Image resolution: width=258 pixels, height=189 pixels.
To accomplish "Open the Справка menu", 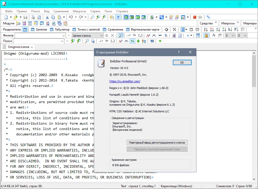I will point(122,11).
